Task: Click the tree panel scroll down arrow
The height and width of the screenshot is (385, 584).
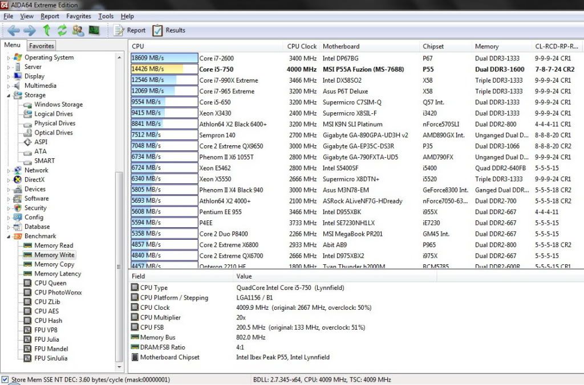Action: 119,367
